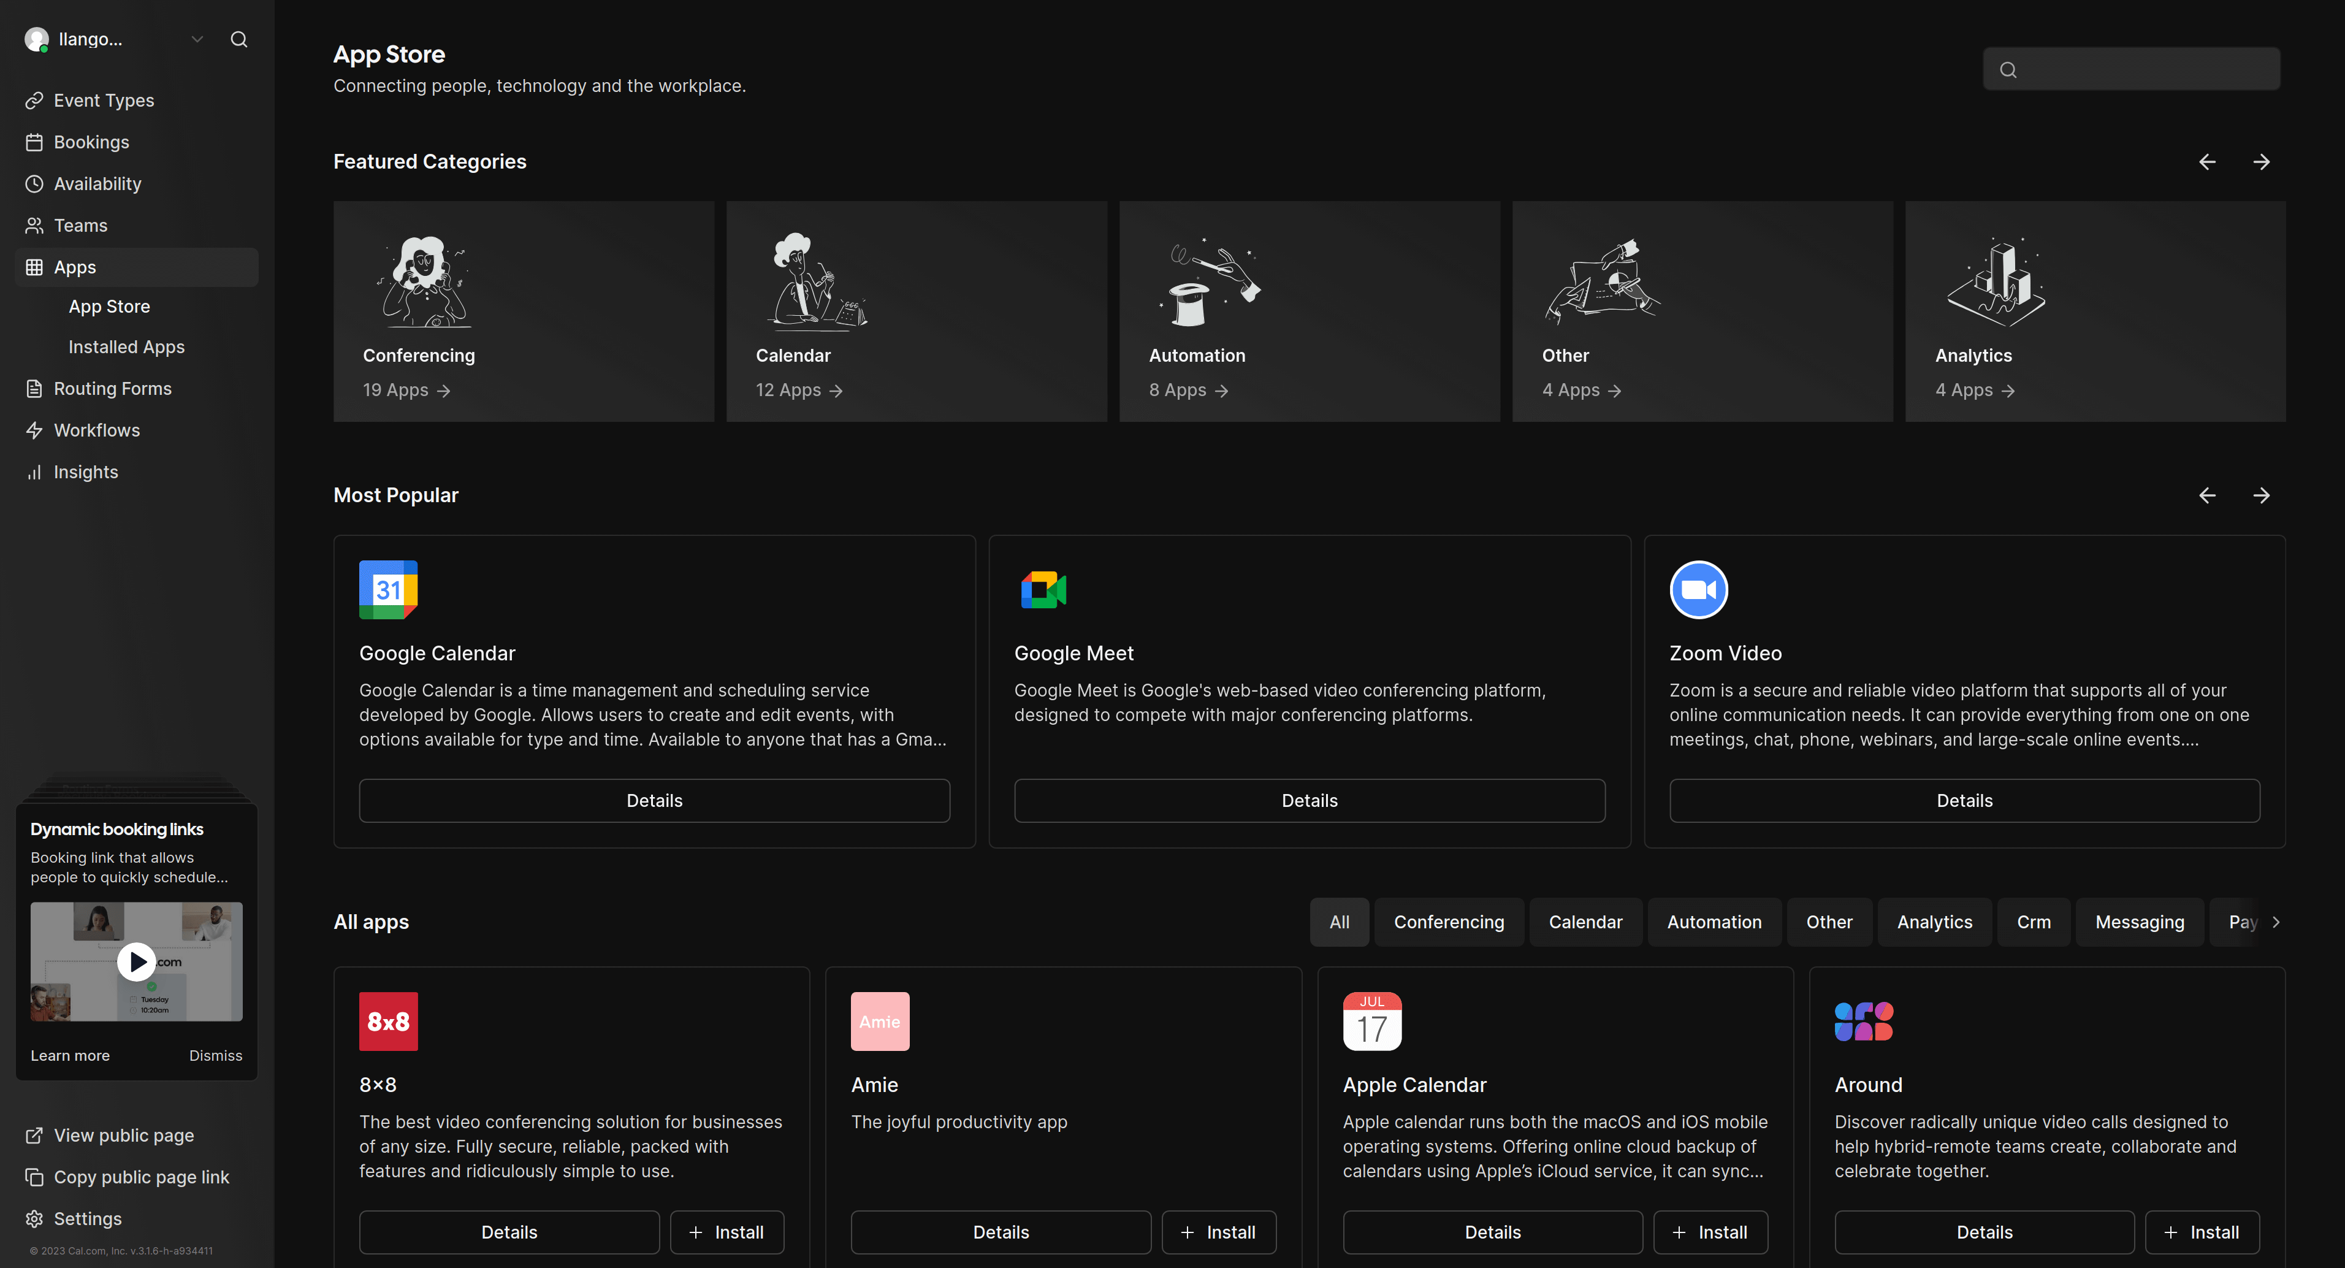The height and width of the screenshot is (1268, 2345).
Task: Click Learn more in the tip card
Action: 70,1056
